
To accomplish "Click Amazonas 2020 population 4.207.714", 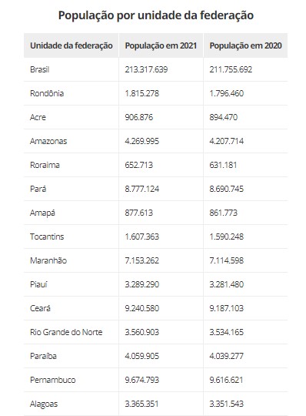I will click(x=227, y=141).
